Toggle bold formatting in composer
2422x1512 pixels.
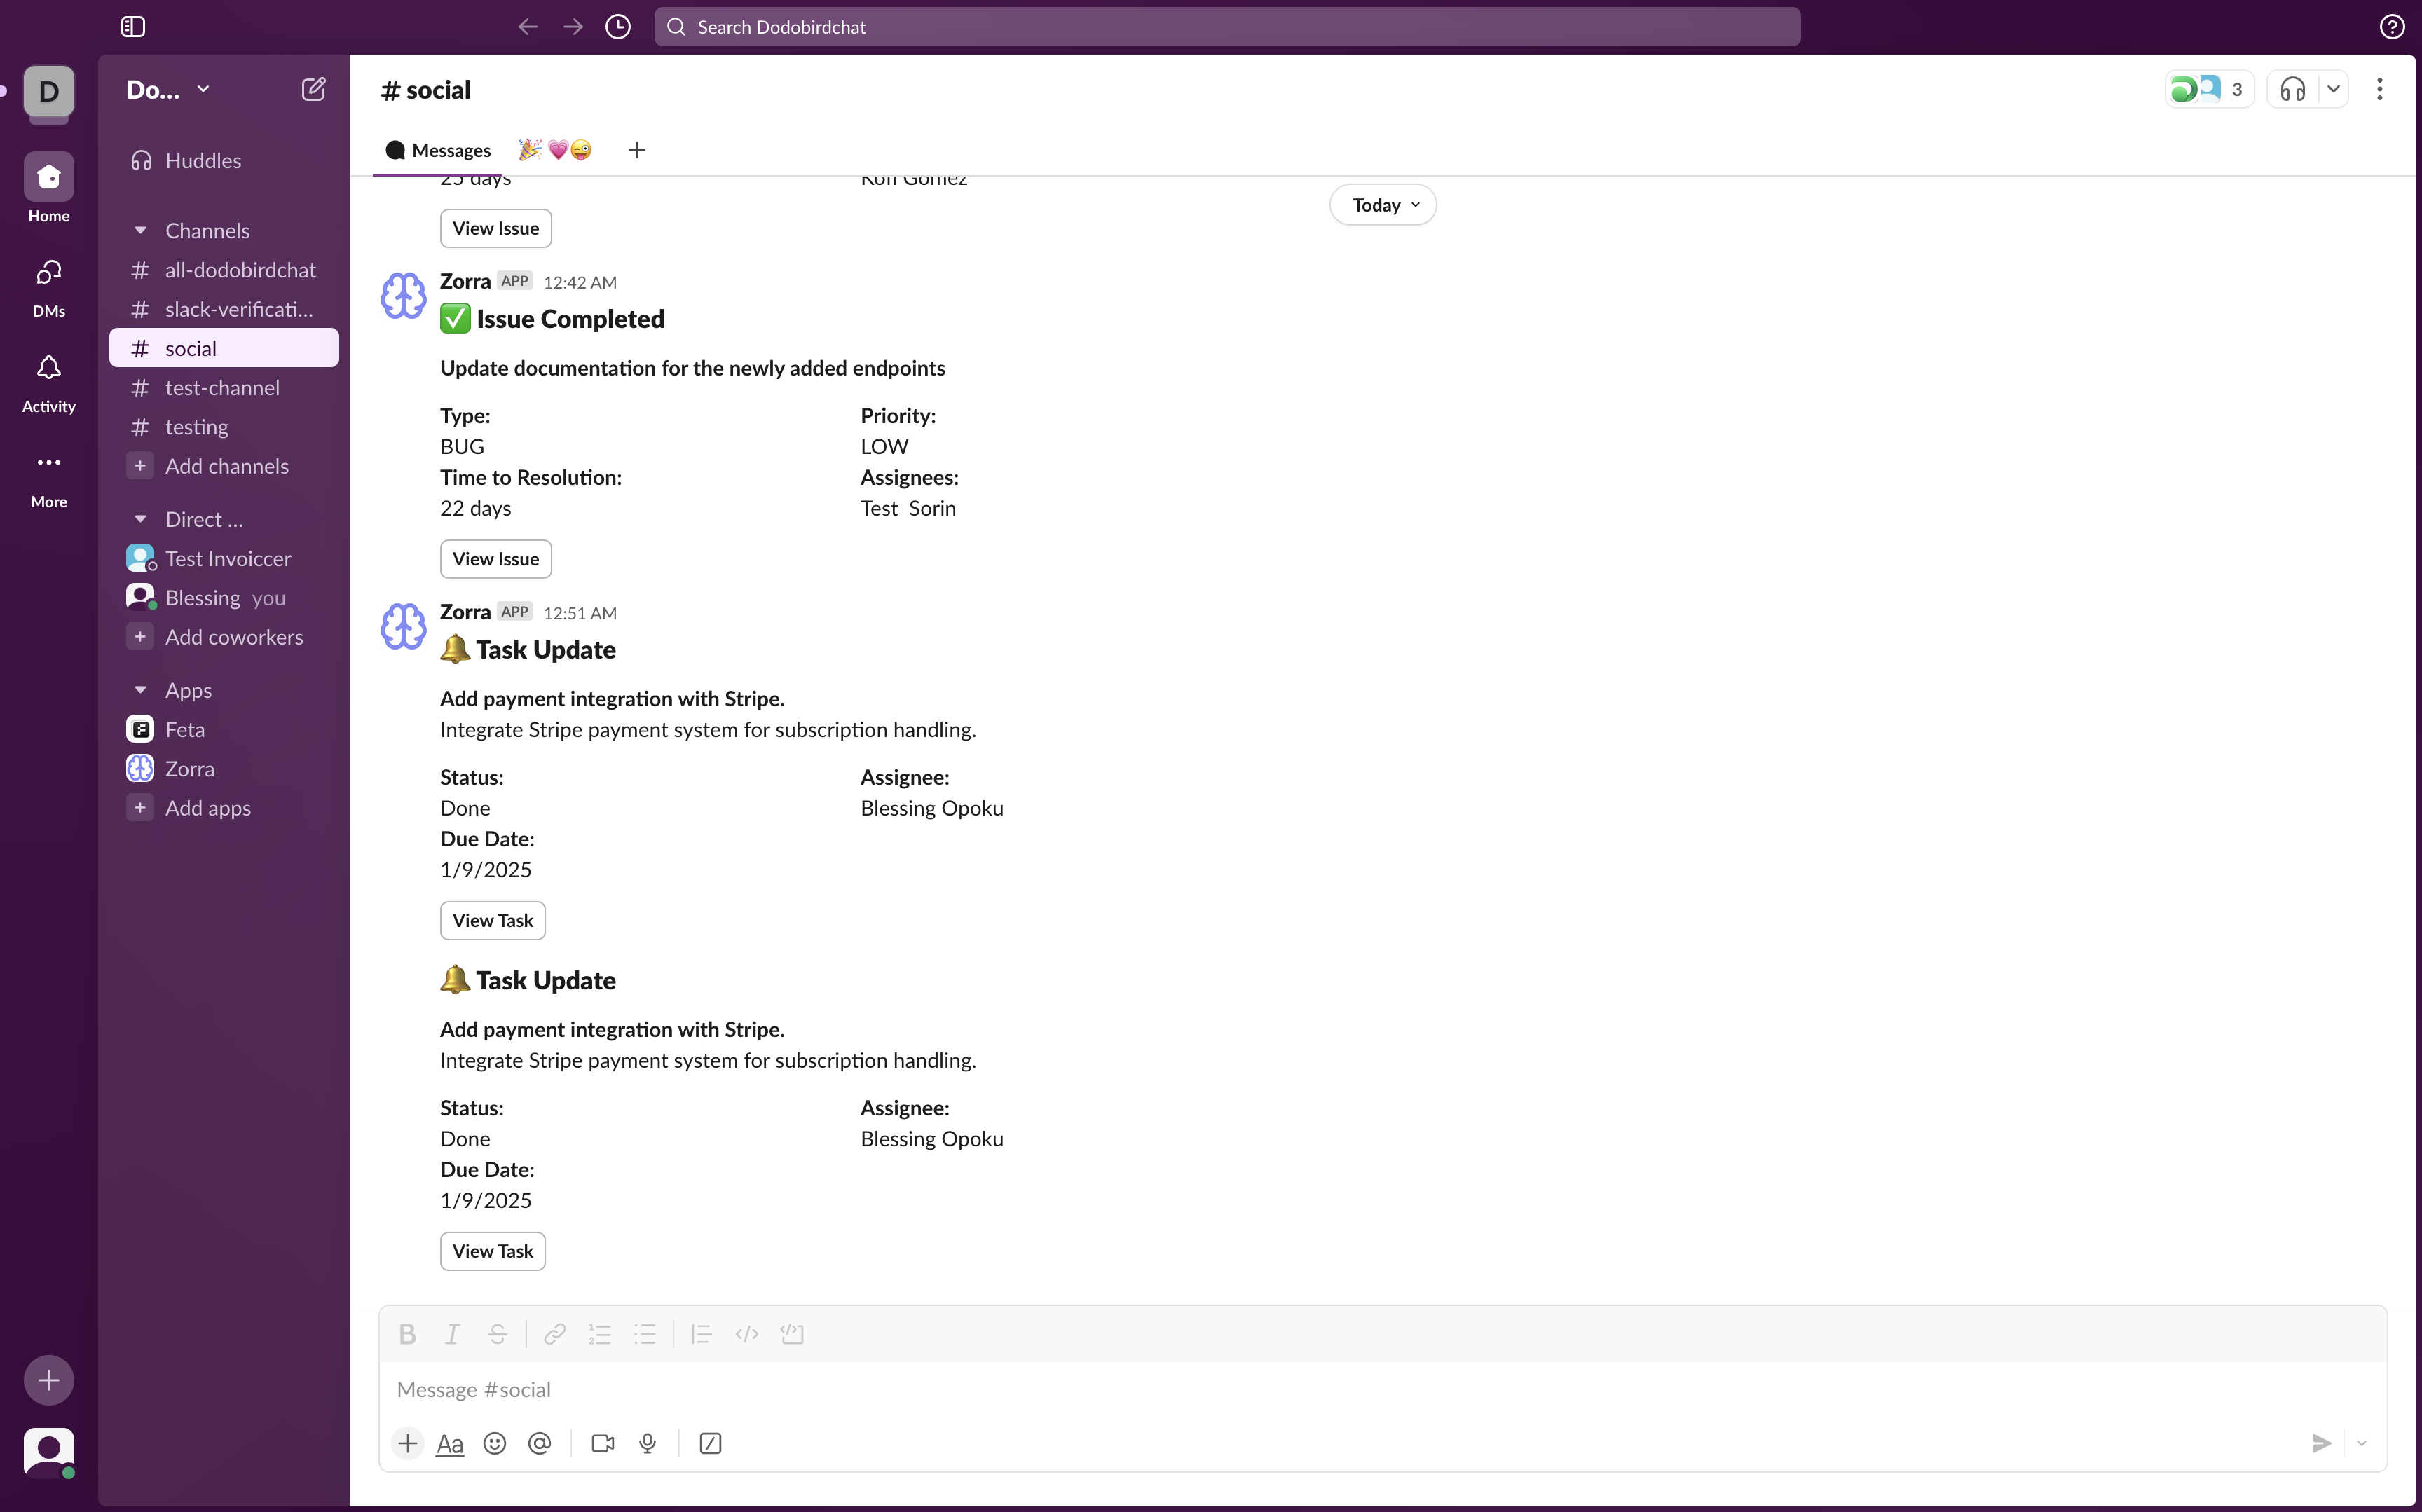pos(407,1334)
